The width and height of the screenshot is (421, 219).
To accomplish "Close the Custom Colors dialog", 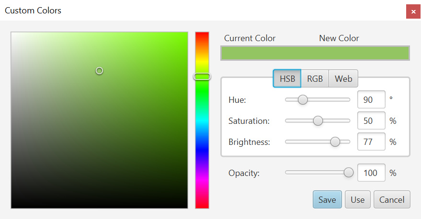I will click(x=413, y=11).
